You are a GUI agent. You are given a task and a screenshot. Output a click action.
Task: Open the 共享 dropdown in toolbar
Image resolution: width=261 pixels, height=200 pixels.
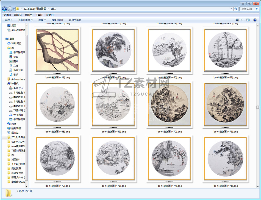click(42, 20)
